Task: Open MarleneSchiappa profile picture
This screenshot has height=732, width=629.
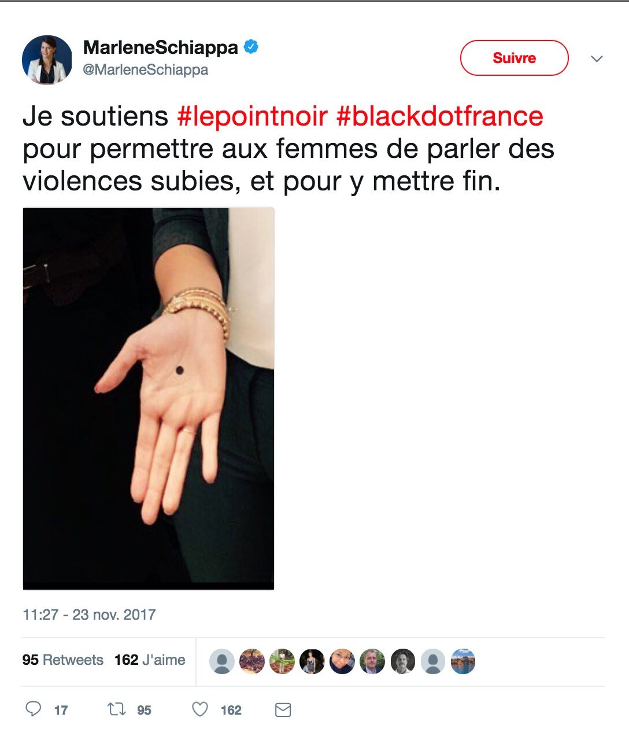Action: (x=47, y=60)
